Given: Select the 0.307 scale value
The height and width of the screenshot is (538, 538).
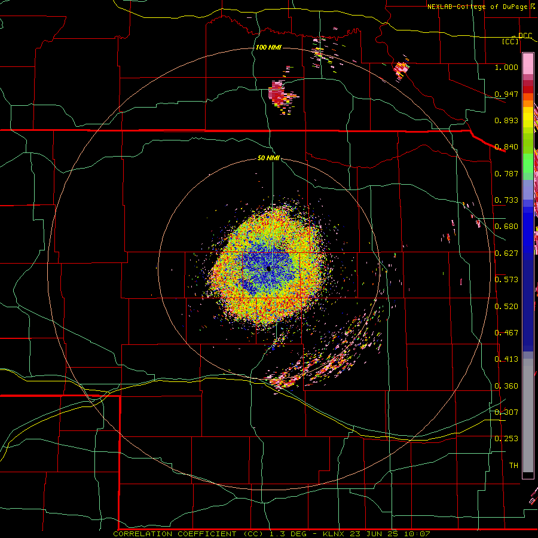Looking at the screenshot, I should [506, 412].
